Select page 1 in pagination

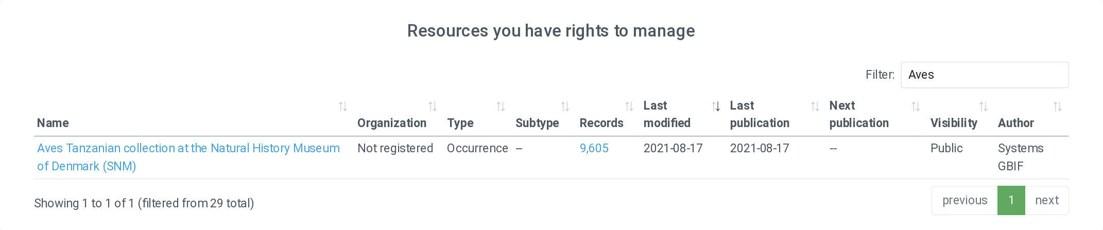click(1011, 201)
